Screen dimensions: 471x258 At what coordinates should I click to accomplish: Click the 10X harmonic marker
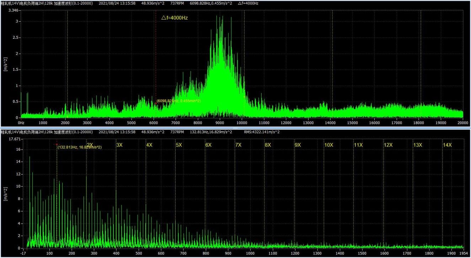pos(328,145)
